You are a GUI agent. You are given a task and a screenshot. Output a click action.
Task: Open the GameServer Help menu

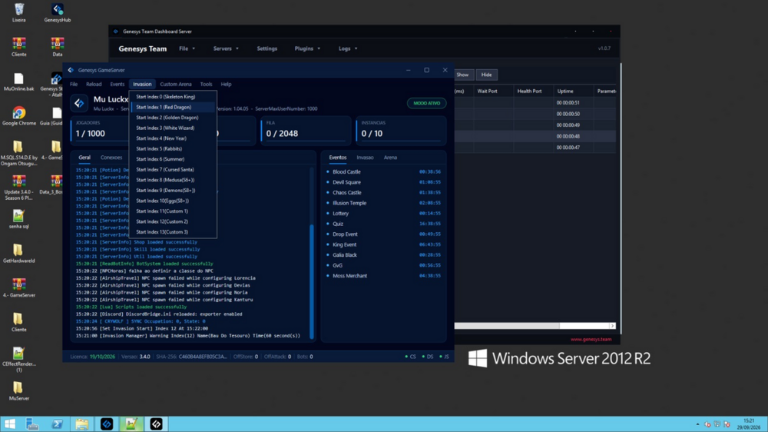click(226, 85)
